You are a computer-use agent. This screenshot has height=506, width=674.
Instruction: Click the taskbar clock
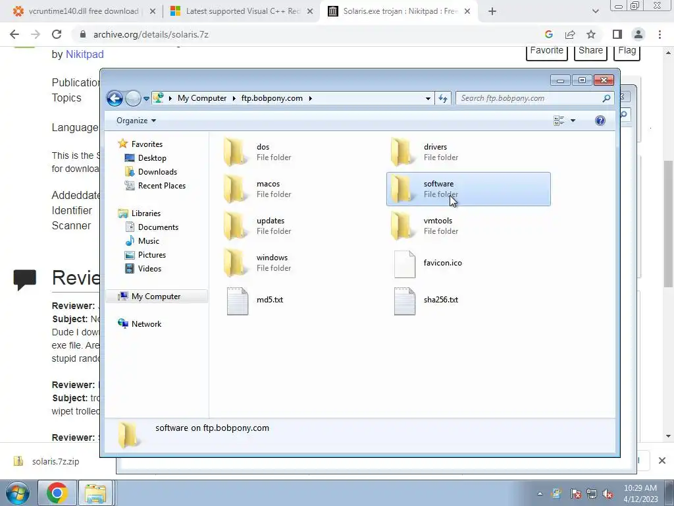(640, 493)
